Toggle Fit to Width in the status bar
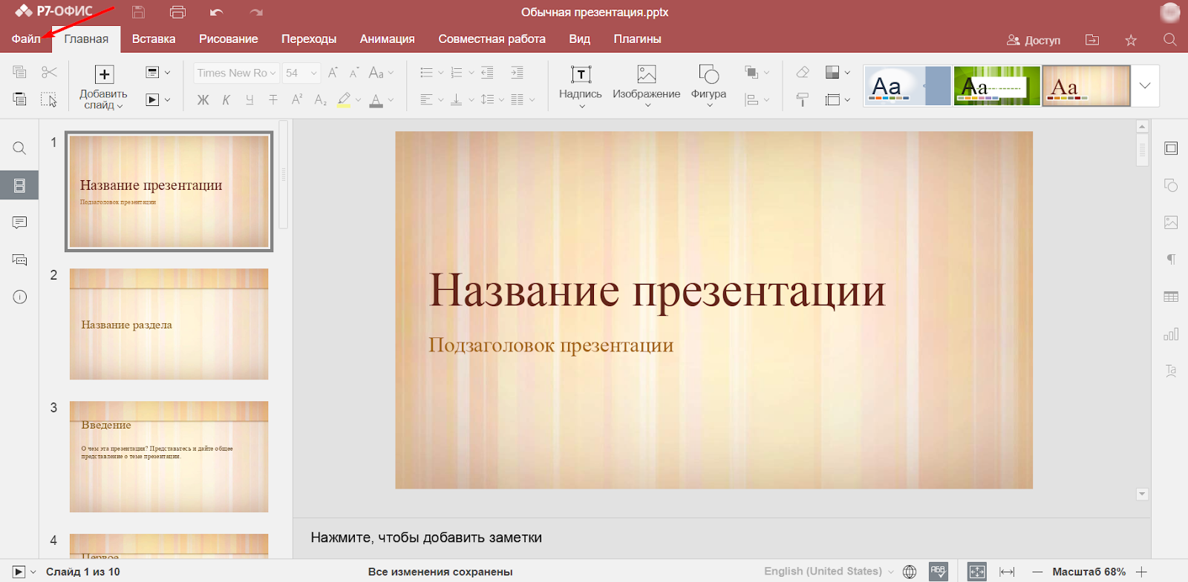1188x582 pixels. pyautogui.click(x=1007, y=572)
